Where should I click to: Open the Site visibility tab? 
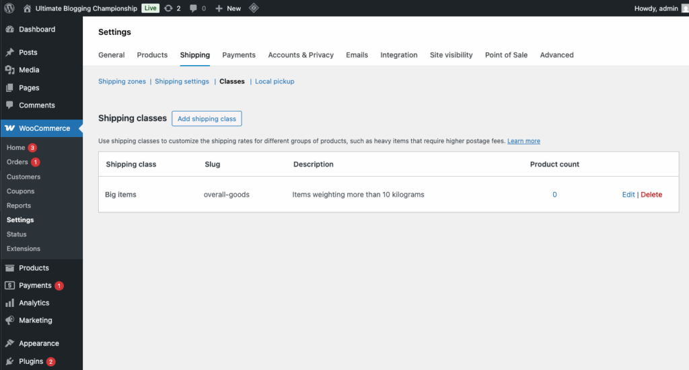451,55
